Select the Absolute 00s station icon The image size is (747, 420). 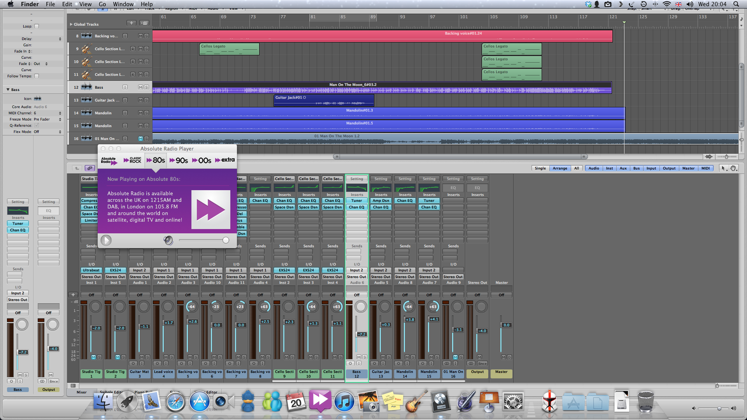tap(202, 160)
